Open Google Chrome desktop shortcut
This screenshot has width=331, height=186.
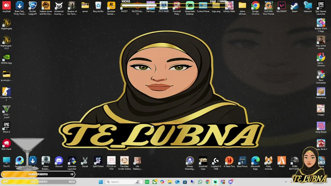click(255, 8)
